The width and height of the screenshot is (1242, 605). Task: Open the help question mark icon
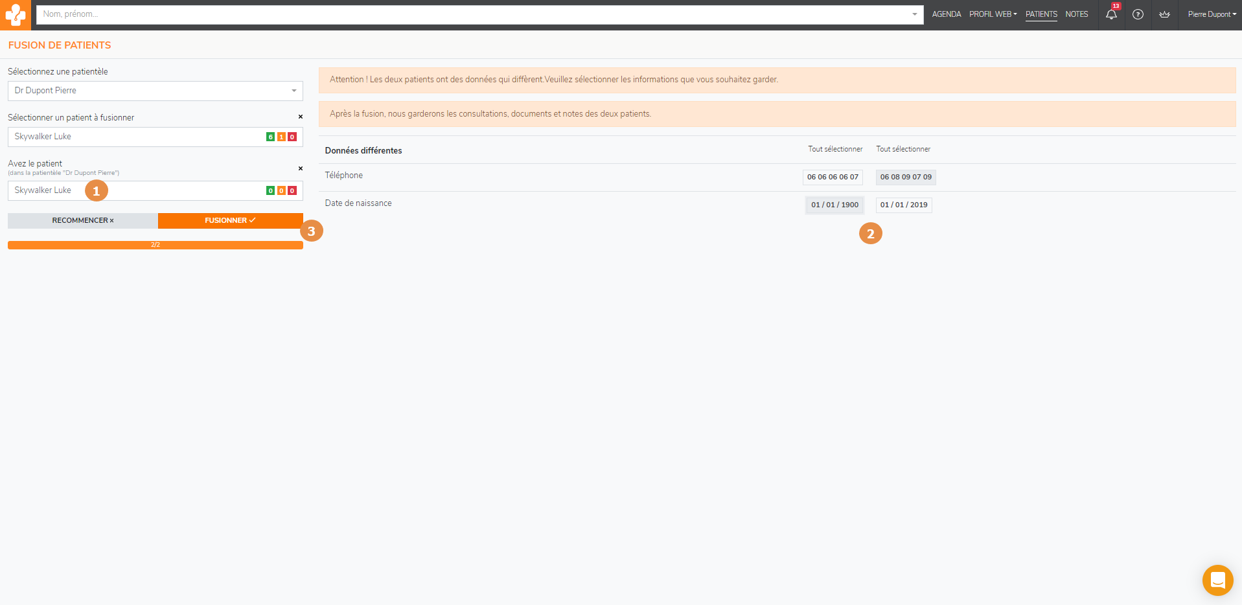tap(1138, 14)
